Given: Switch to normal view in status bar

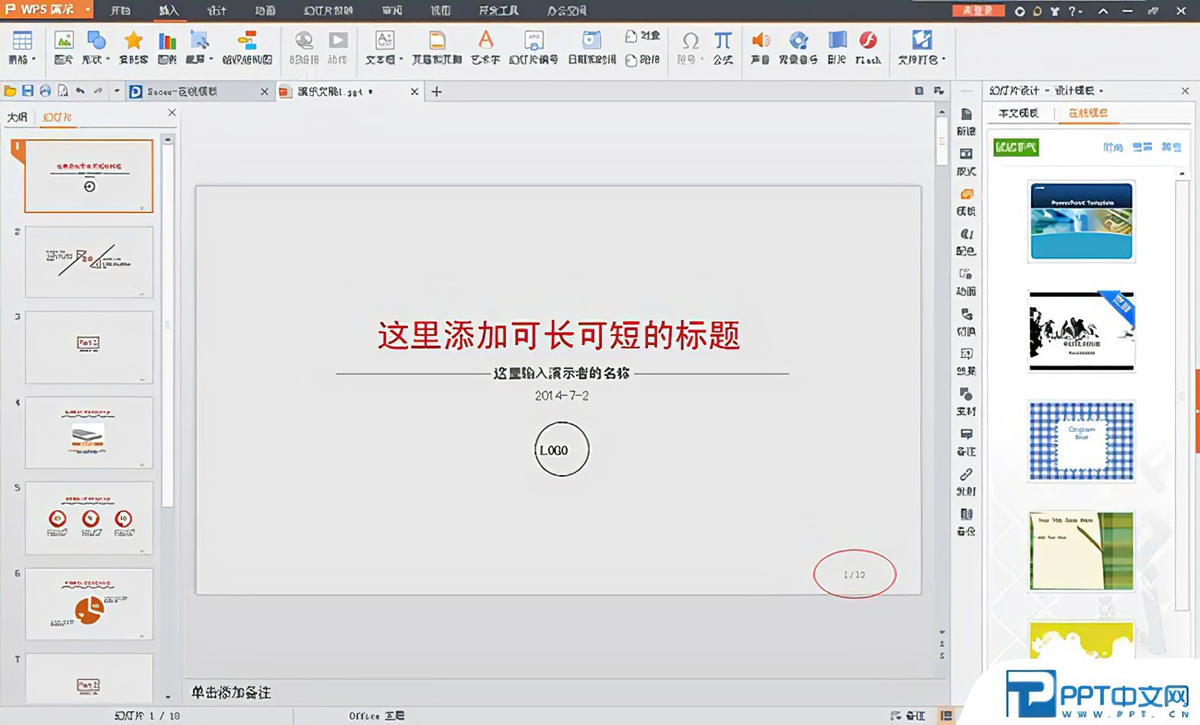Looking at the screenshot, I should (945, 716).
